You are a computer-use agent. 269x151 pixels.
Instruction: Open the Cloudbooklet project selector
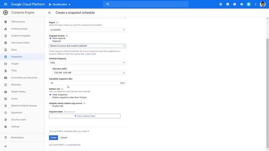[x=60, y=5]
